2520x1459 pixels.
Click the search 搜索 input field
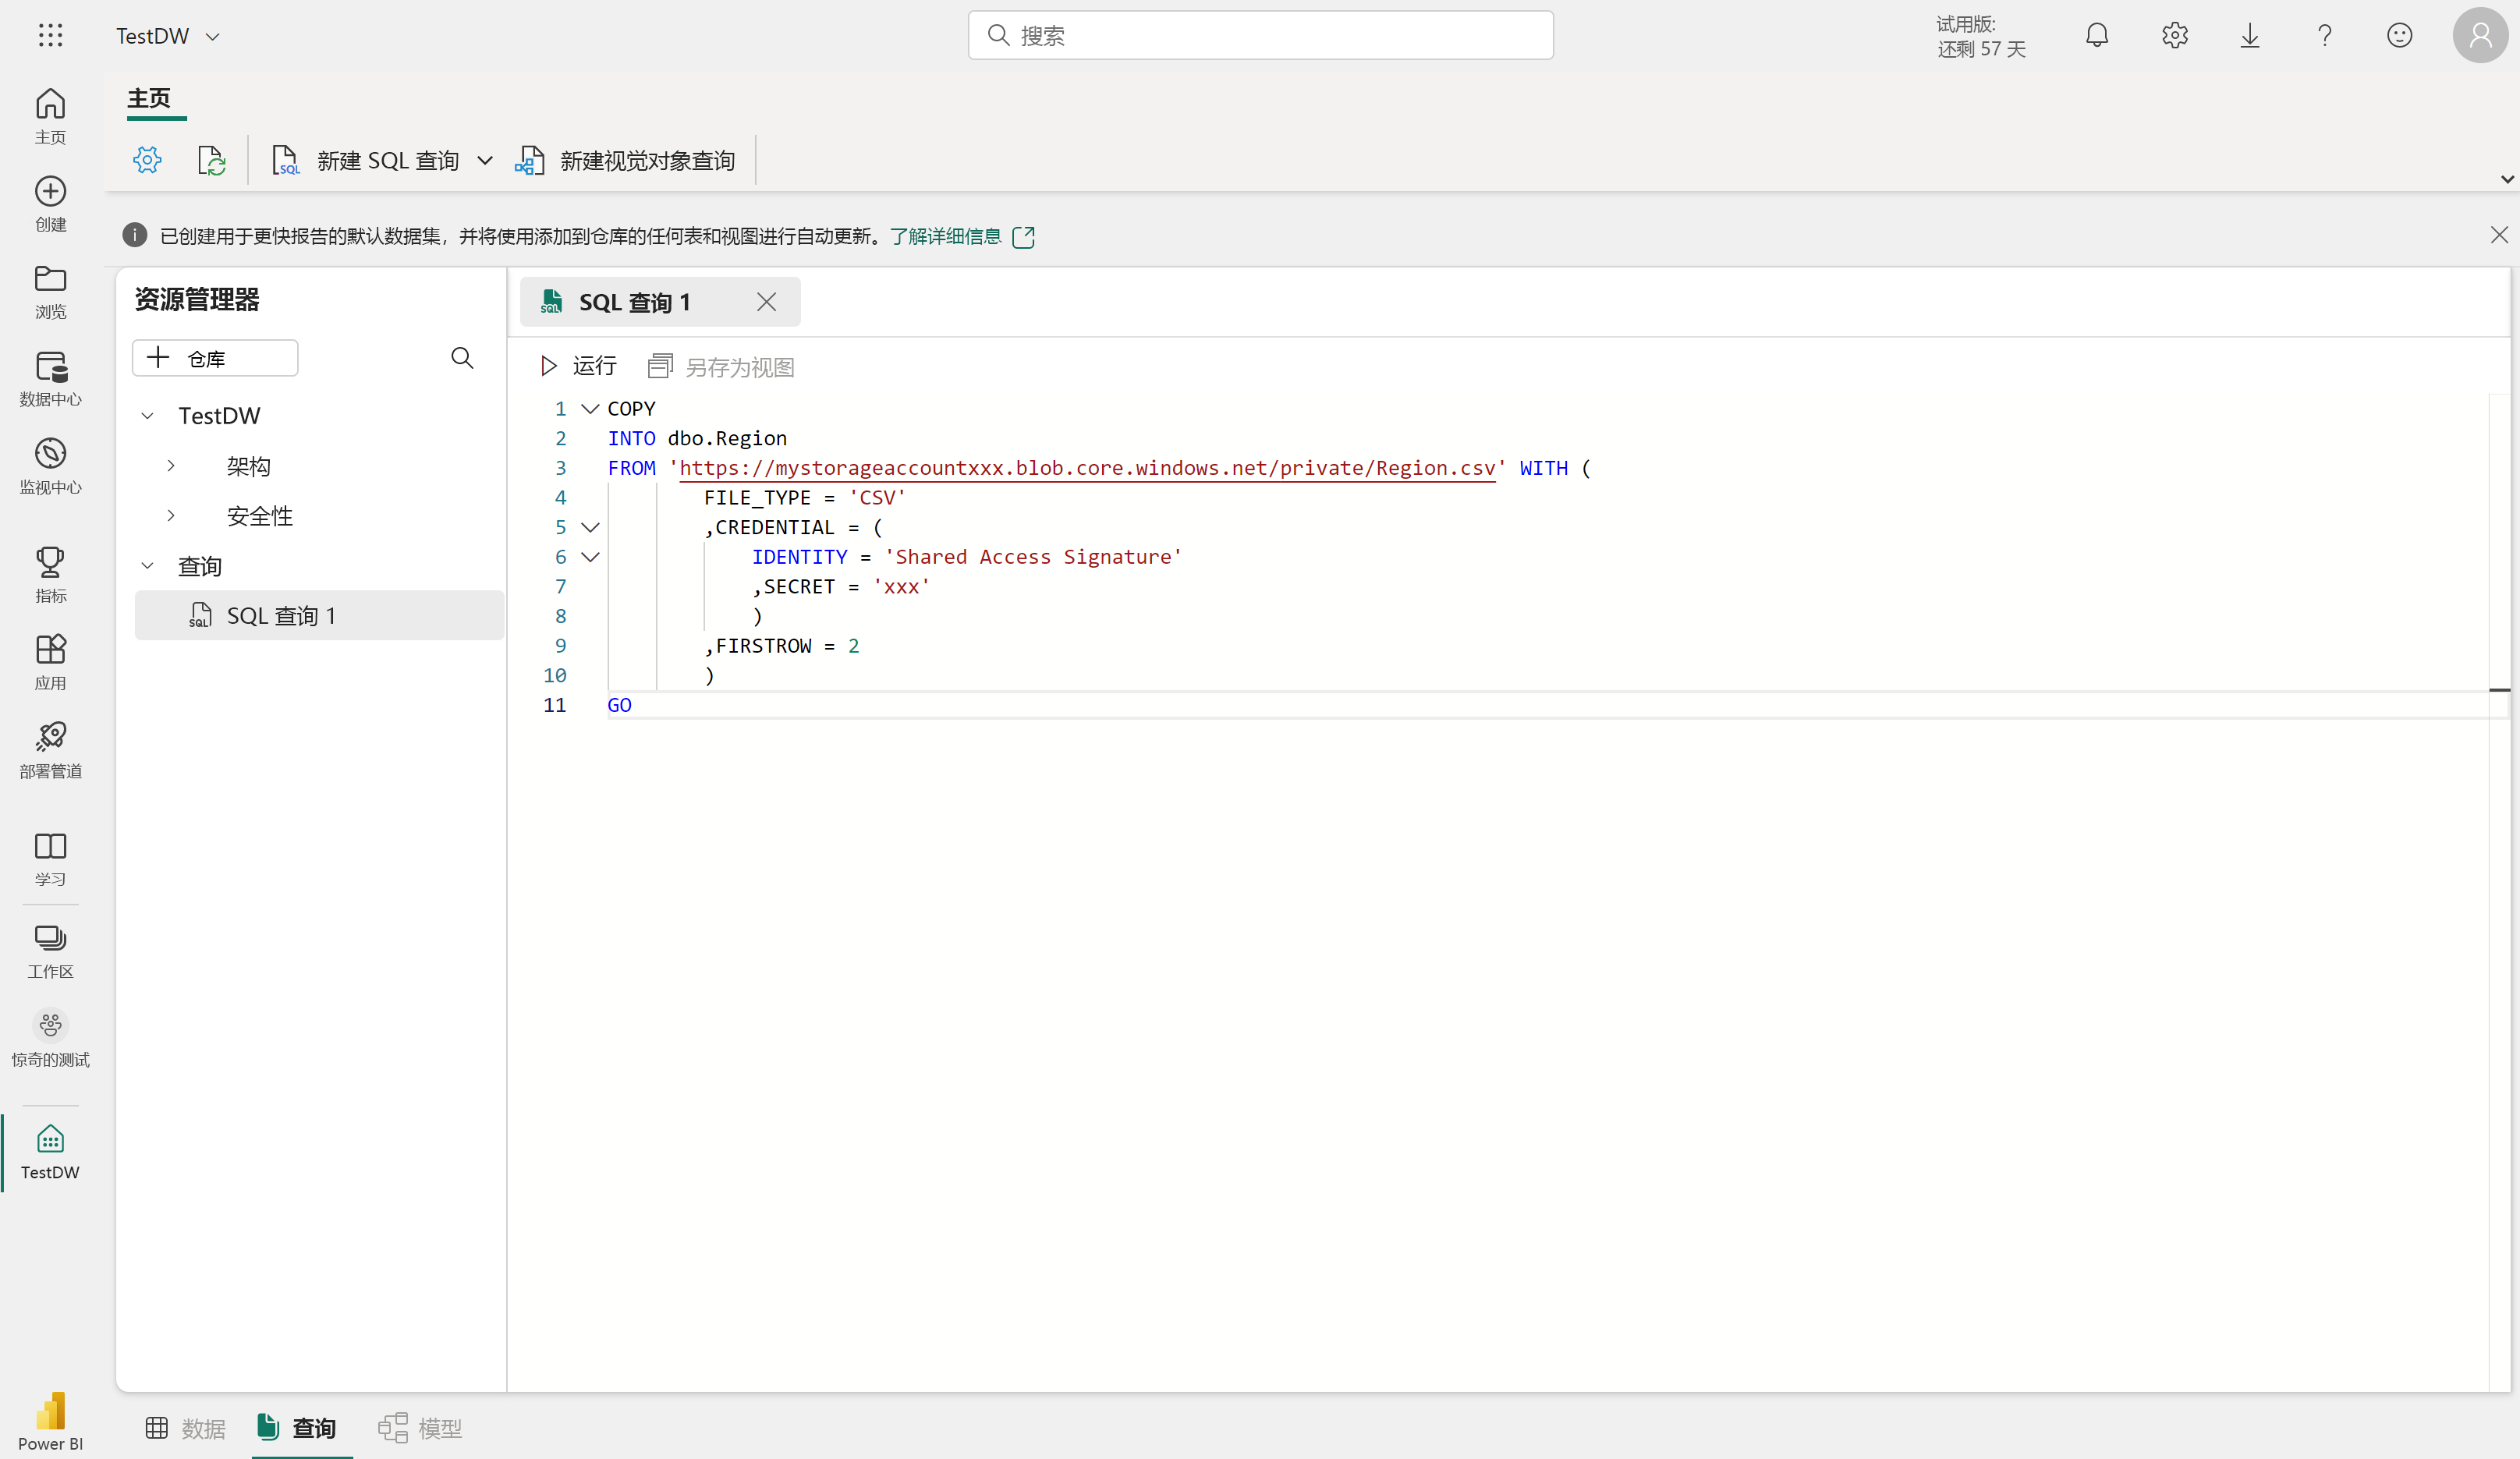(x=1263, y=35)
